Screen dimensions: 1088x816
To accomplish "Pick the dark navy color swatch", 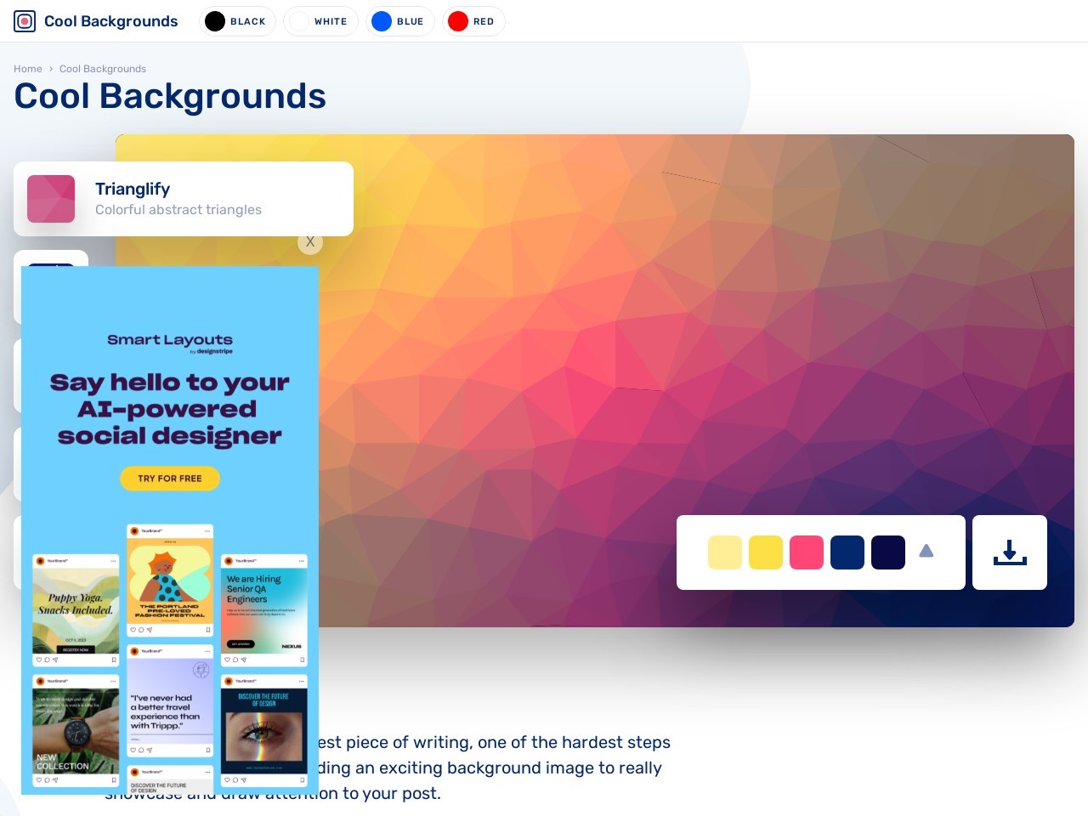I will point(888,552).
